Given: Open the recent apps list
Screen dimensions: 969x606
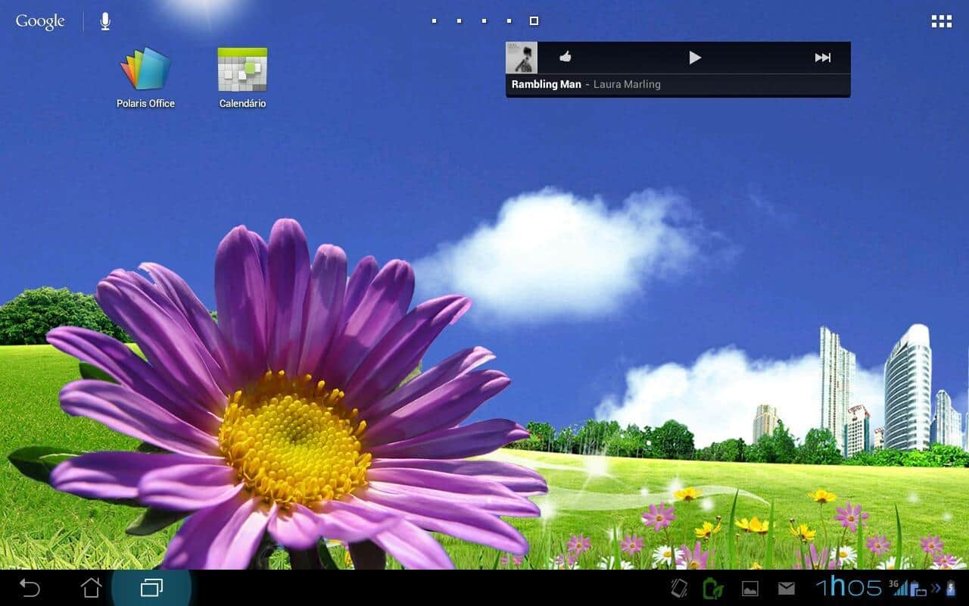Looking at the screenshot, I should 151,587.
